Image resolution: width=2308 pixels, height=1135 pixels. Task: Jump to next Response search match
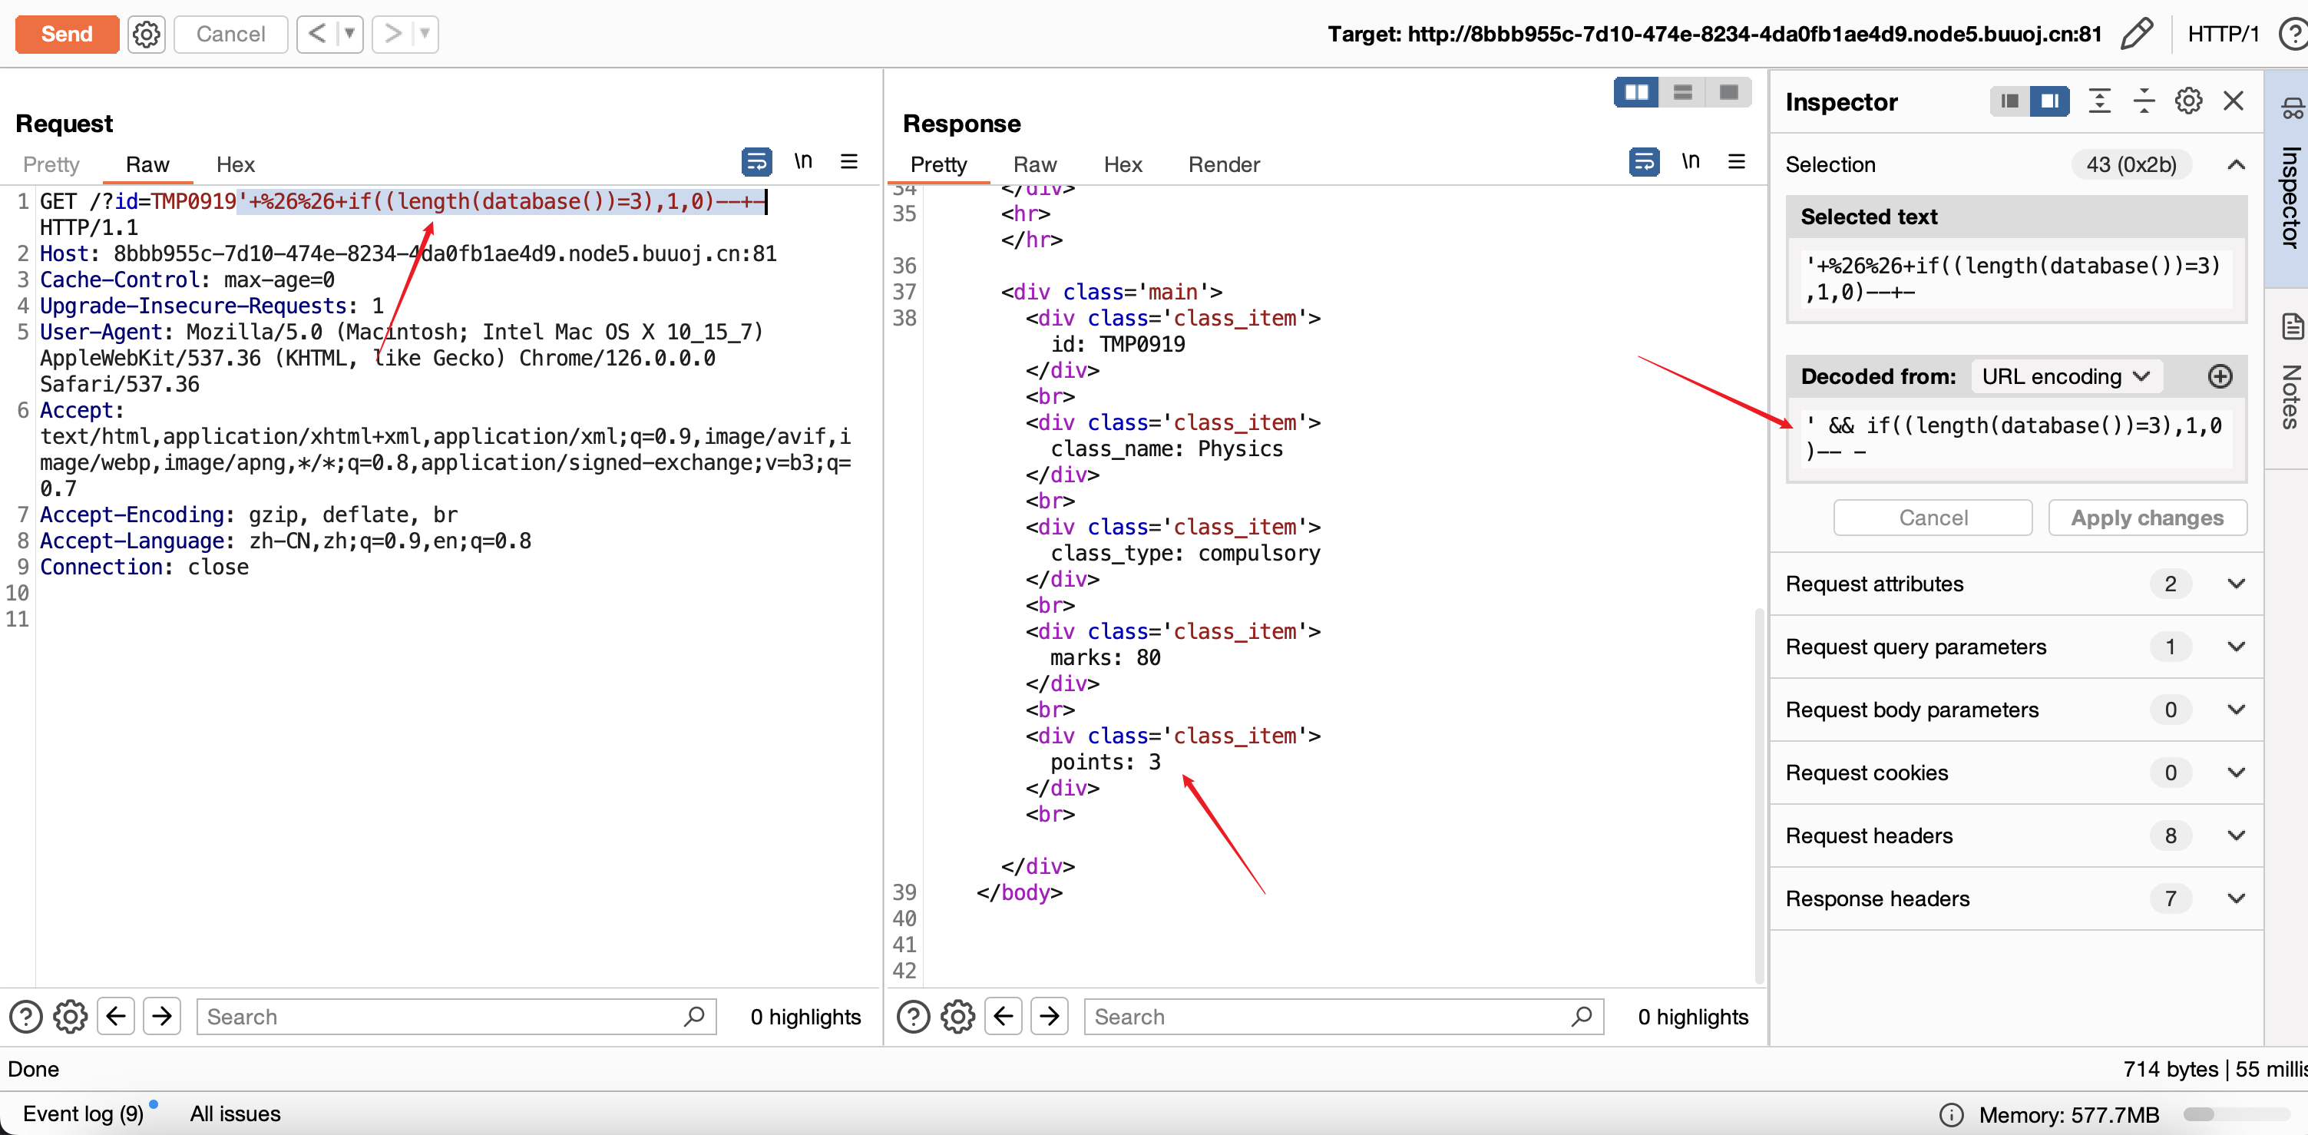click(x=1049, y=1016)
